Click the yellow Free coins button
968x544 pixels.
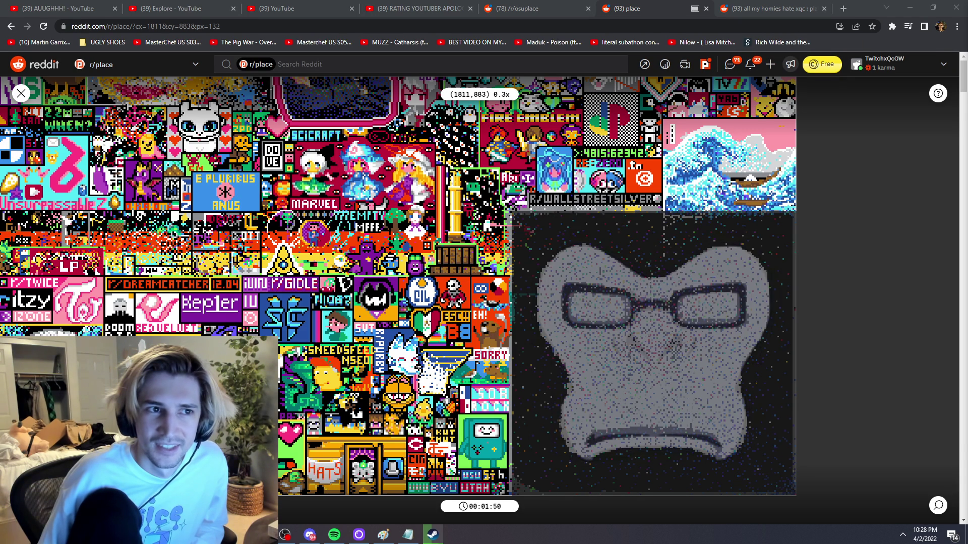point(822,64)
